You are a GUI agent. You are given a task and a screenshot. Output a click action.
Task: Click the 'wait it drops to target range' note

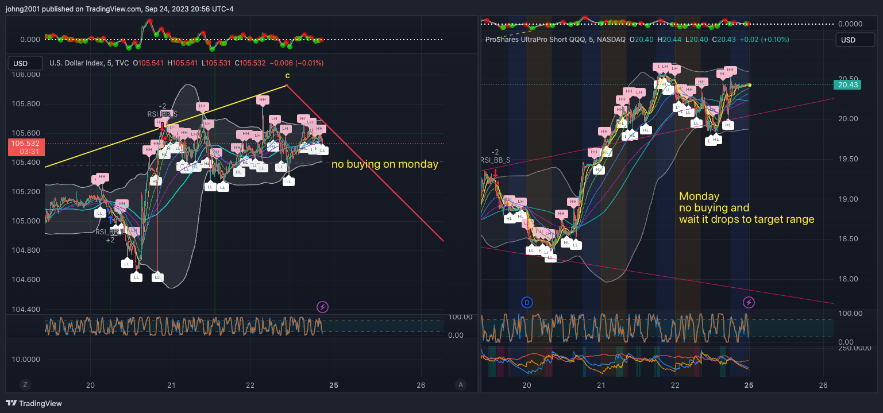(x=747, y=219)
